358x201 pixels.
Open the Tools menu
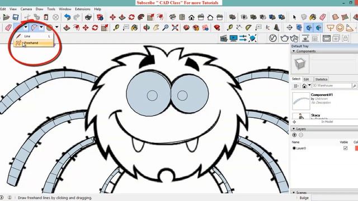[51, 9]
